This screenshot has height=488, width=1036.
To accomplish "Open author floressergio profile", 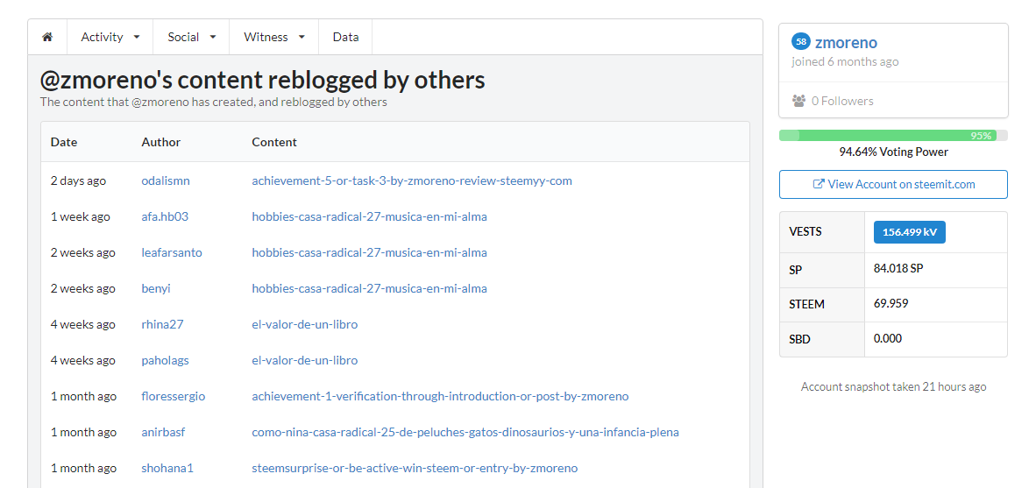I will (x=174, y=396).
